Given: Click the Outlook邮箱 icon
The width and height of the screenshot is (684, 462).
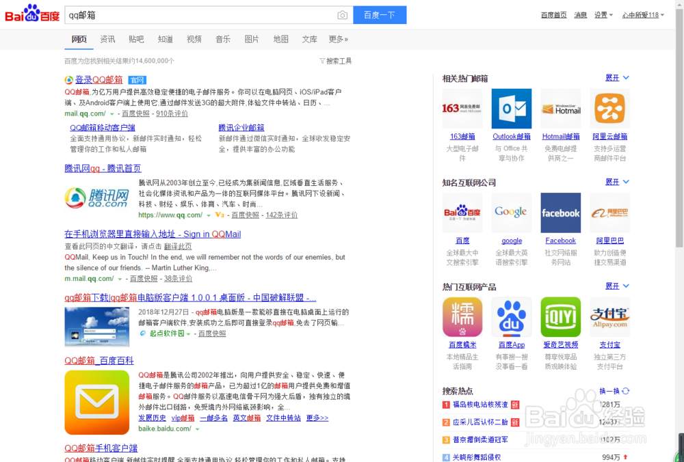Looking at the screenshot, I should (x=511, y=109).
